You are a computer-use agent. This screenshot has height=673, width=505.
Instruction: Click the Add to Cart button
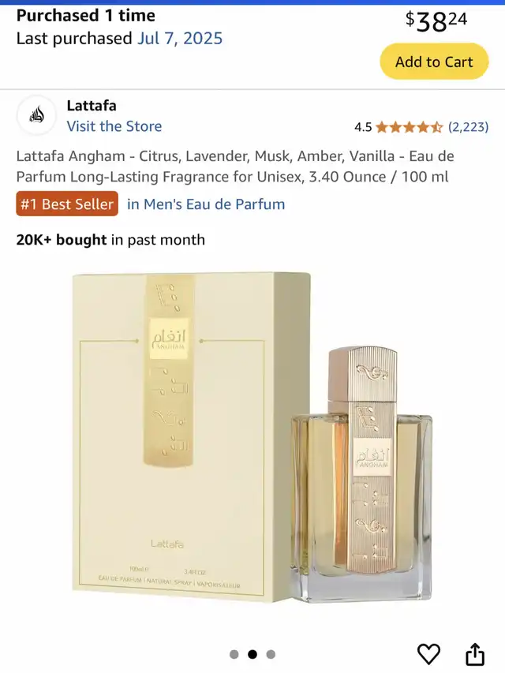[x=434, y=62]
